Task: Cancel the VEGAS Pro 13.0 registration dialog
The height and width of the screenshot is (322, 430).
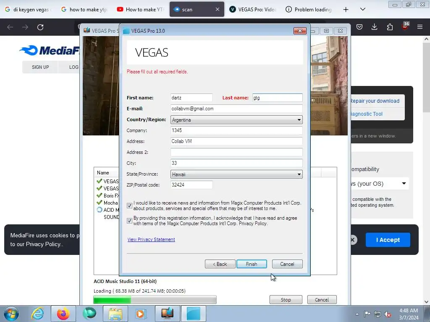Action: (x=287, y=264)
